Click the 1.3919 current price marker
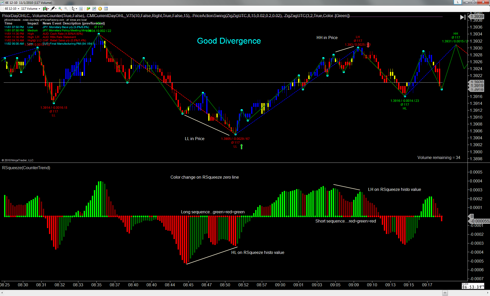Viewport: 490px width, 296px height. click(x=476, y=86)
